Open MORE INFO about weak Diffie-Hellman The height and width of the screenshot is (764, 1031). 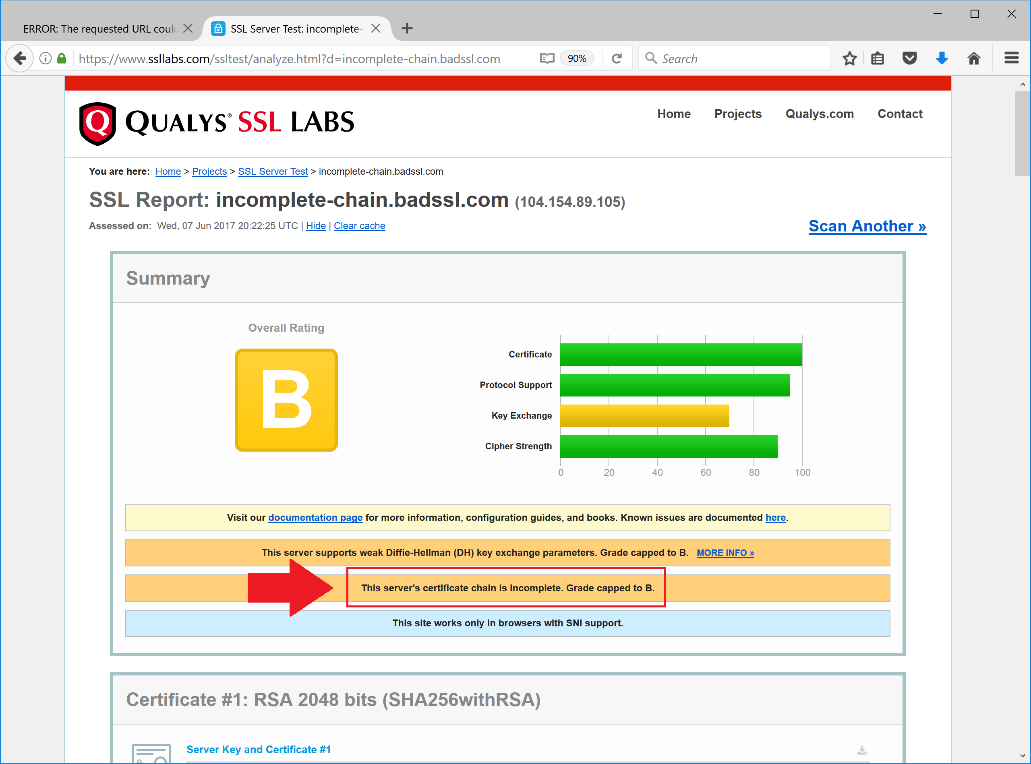coord(725,553)
